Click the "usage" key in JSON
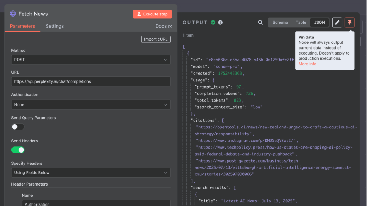367x206 pixels. (x=200, y=80)
